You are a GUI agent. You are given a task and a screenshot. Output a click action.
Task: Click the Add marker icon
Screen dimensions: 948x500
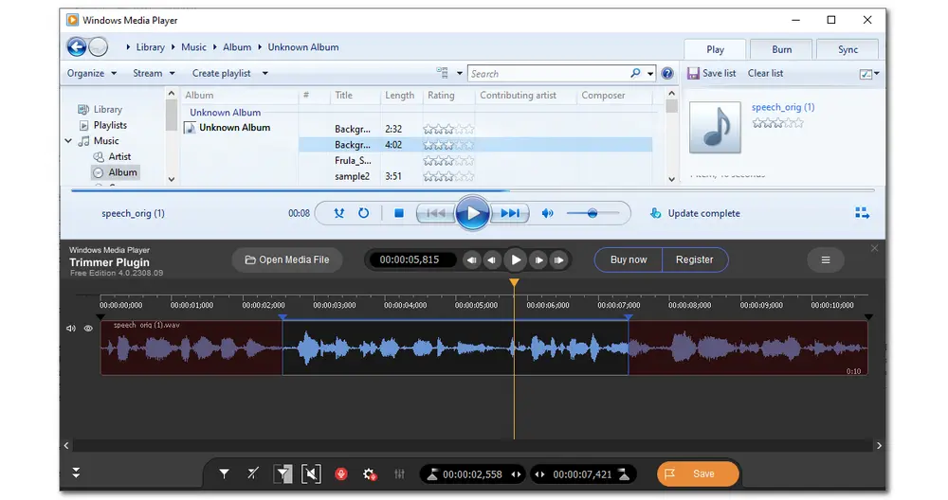pyautogui.click(x=224, y=474)
